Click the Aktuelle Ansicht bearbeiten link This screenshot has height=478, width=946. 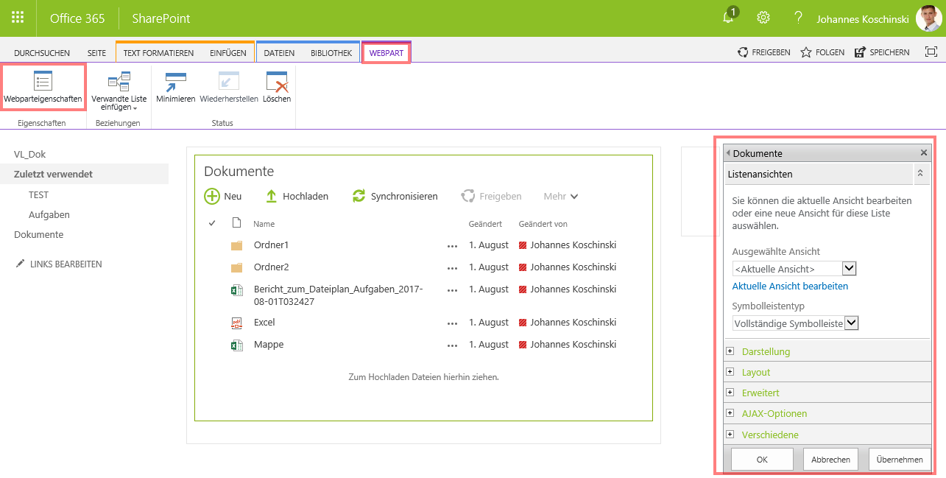click(790, 287)
